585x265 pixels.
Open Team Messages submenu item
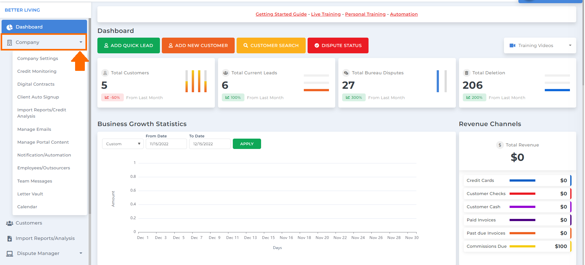pyautogui.click(x=35, y=181)
